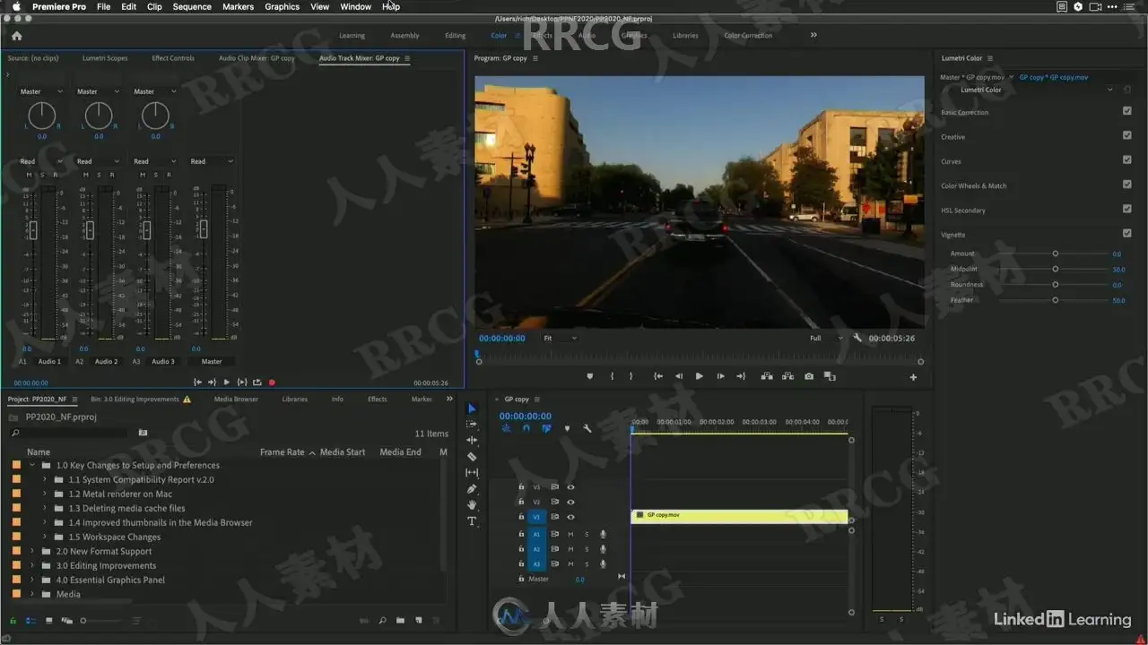
Task: Open Timeline Display Settings wrench
Action: [587, 428]
